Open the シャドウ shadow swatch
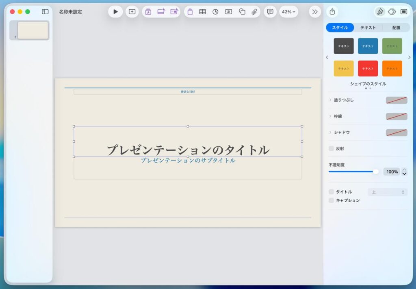 pos(396,133)
